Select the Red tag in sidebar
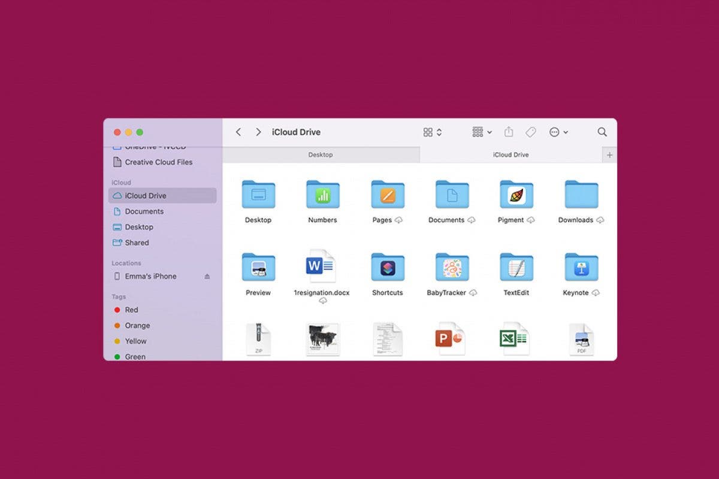The width and height of the screenshot is (719, 479). [131, 310]
